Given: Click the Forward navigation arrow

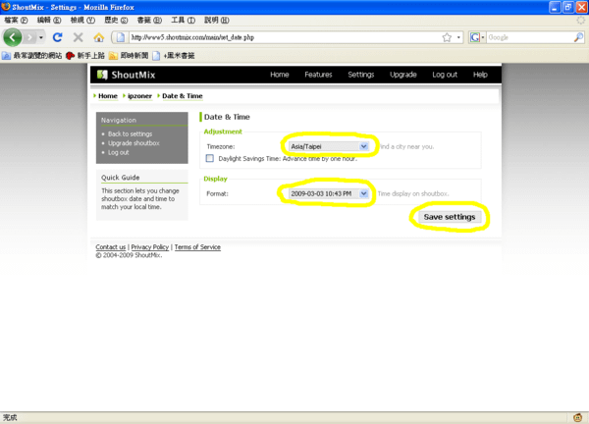Looking at the screenshot, I should click(29, 37).
